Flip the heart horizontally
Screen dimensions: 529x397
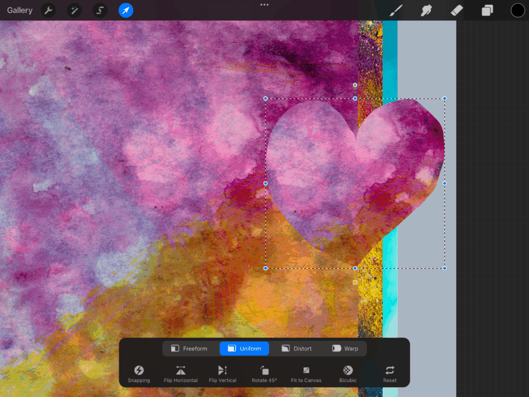(180, 374)
